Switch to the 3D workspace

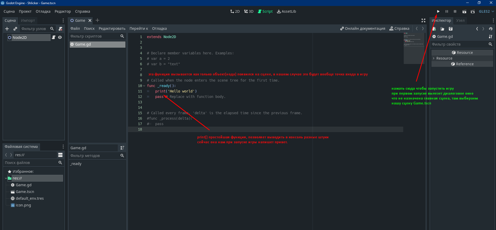[x=249, y=11]
